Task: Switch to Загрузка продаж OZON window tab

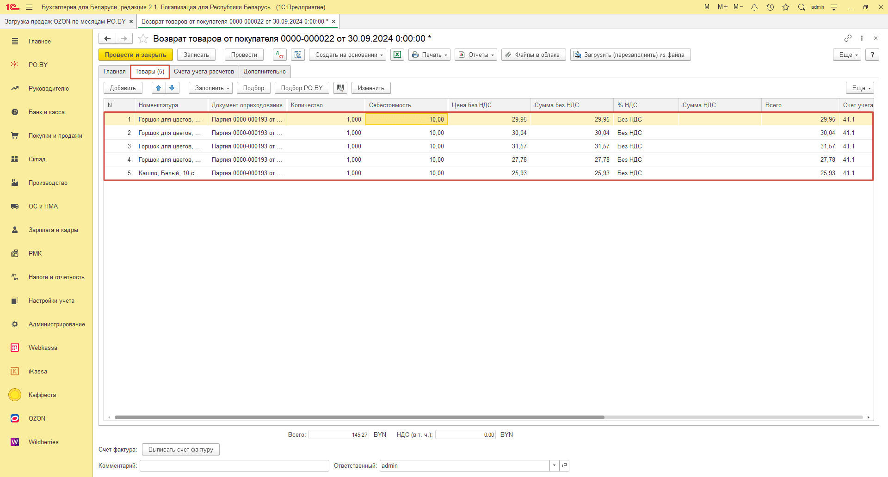Action: point(65,21)
